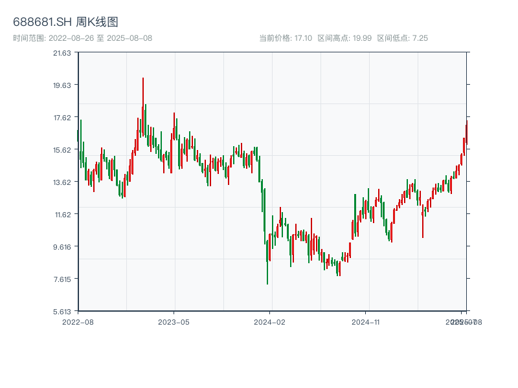Click the 2022-08 x-axis date label

[78, 321]
